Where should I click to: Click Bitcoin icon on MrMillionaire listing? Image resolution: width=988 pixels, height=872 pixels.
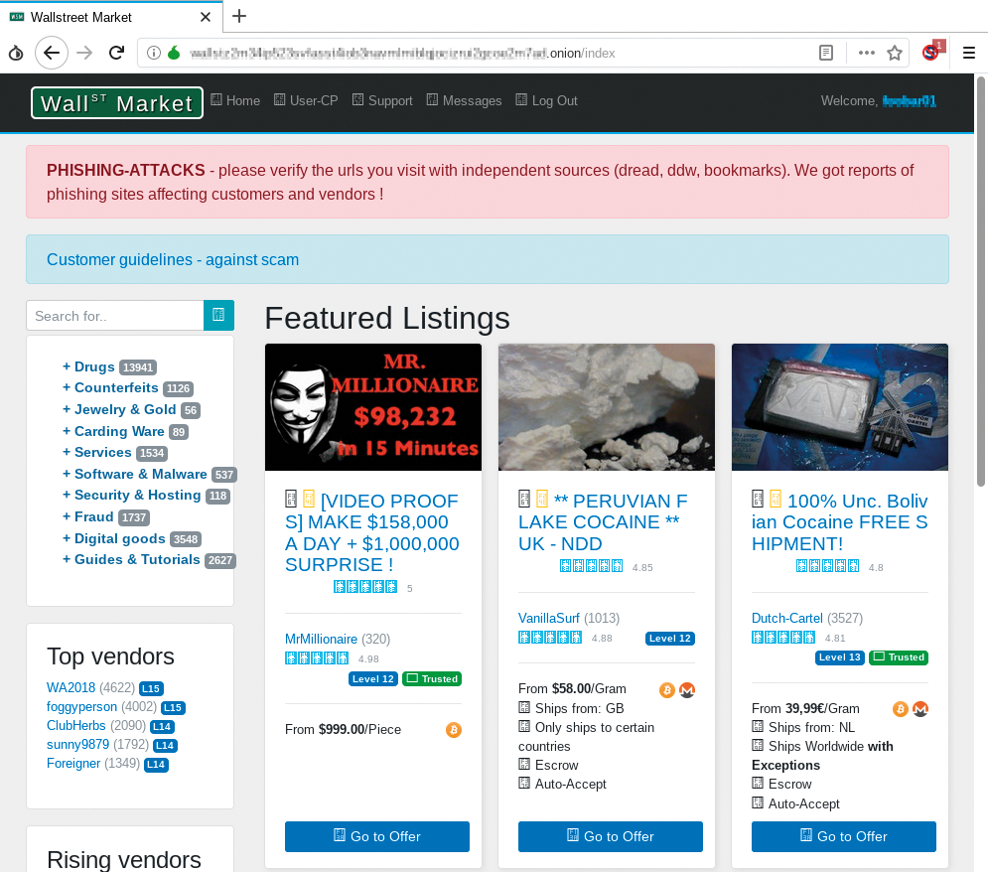click(454, 730)
